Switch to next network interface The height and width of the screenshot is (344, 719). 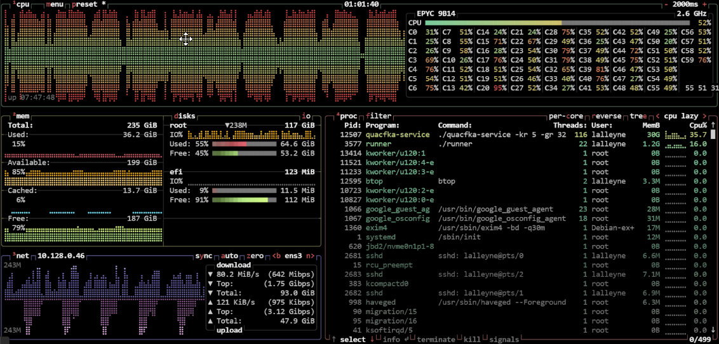(x=311, y=256)
